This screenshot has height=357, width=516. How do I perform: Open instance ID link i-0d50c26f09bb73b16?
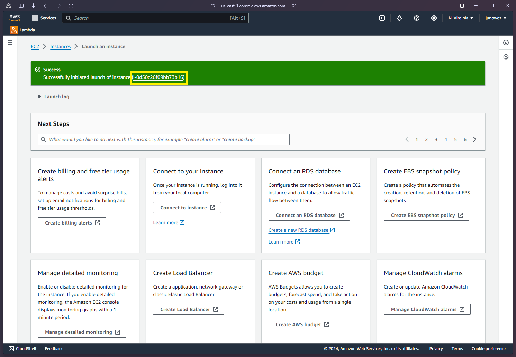point(159,77)
